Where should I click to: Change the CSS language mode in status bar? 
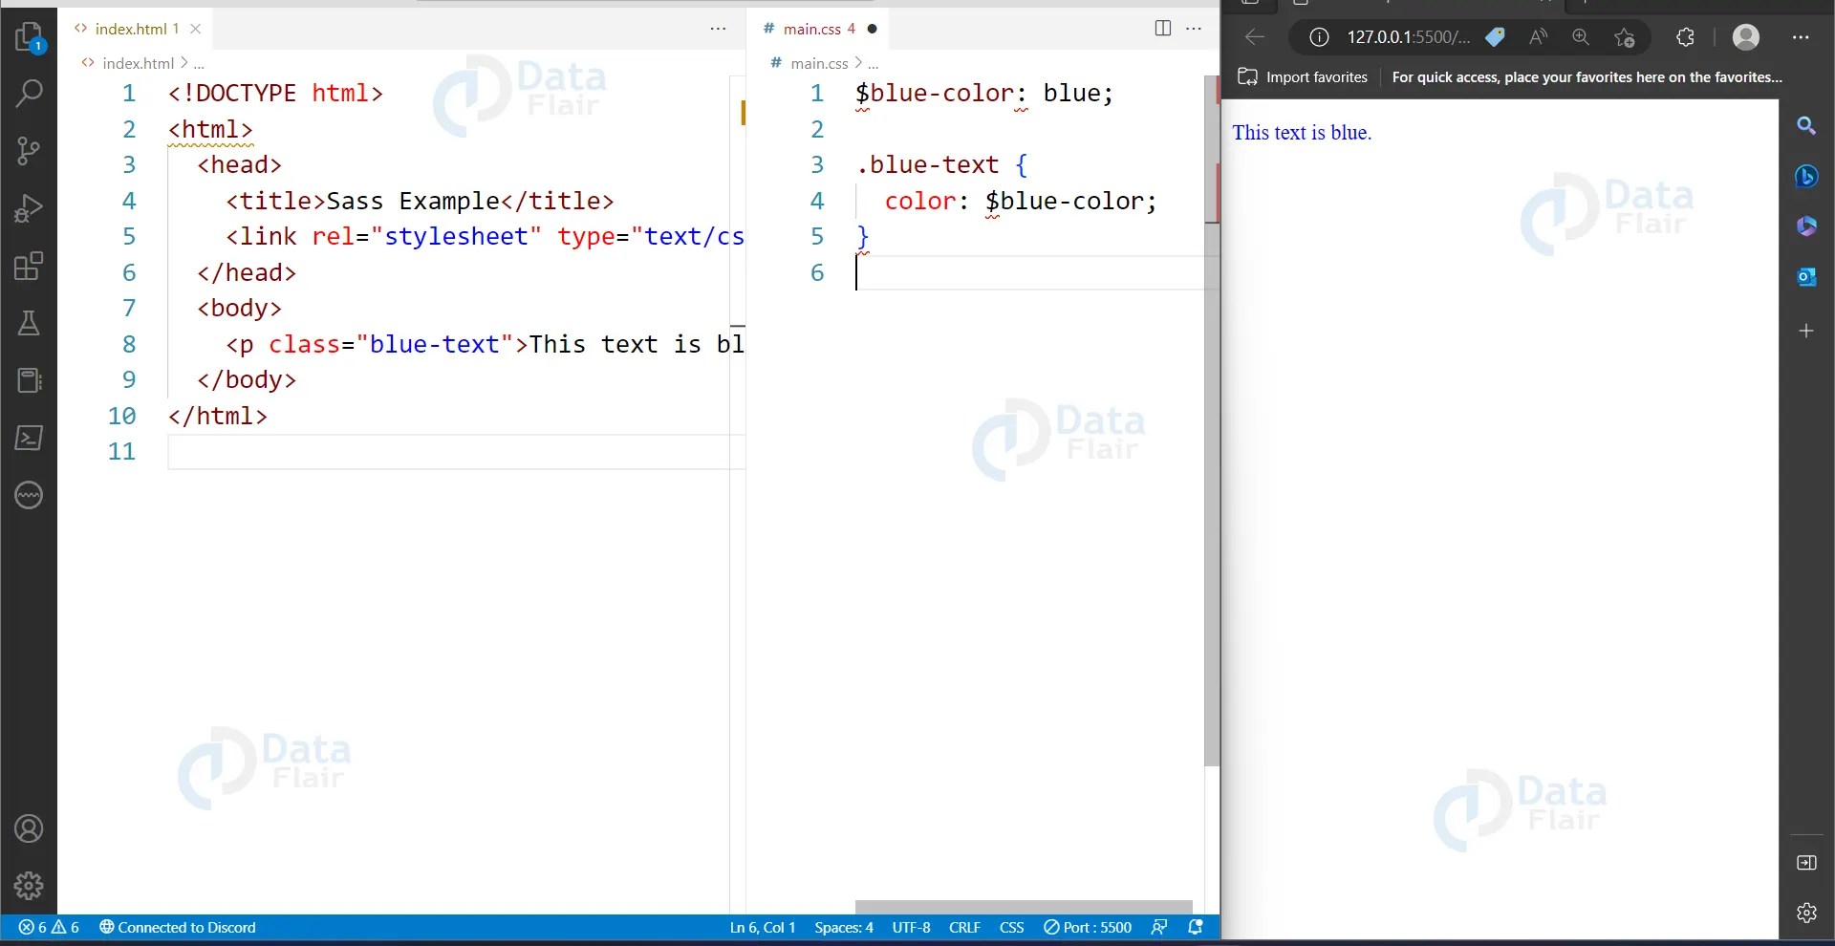click(1011, 927)
